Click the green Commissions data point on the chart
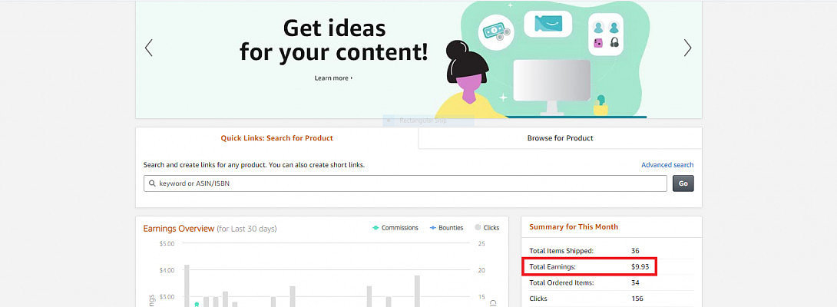This screenshot has width=837, height=307. tap(197, 304)
